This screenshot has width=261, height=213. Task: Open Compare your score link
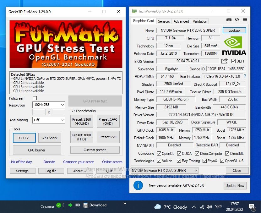pos(79,162)
